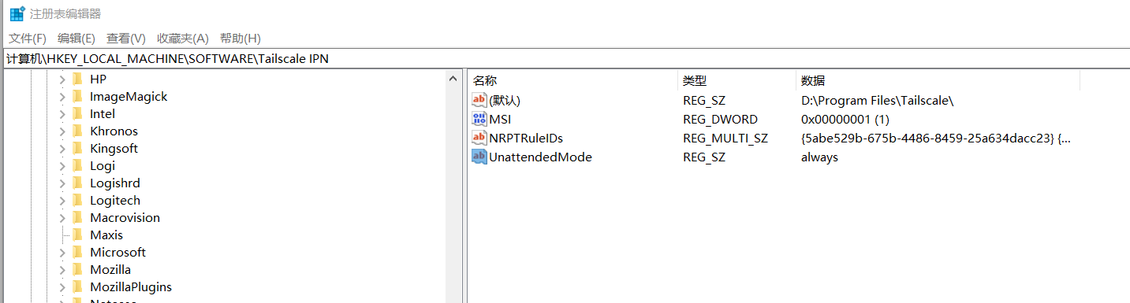Select the Intel key name
This screenshot has width=1130, height=303.
(x=103, y=114)
